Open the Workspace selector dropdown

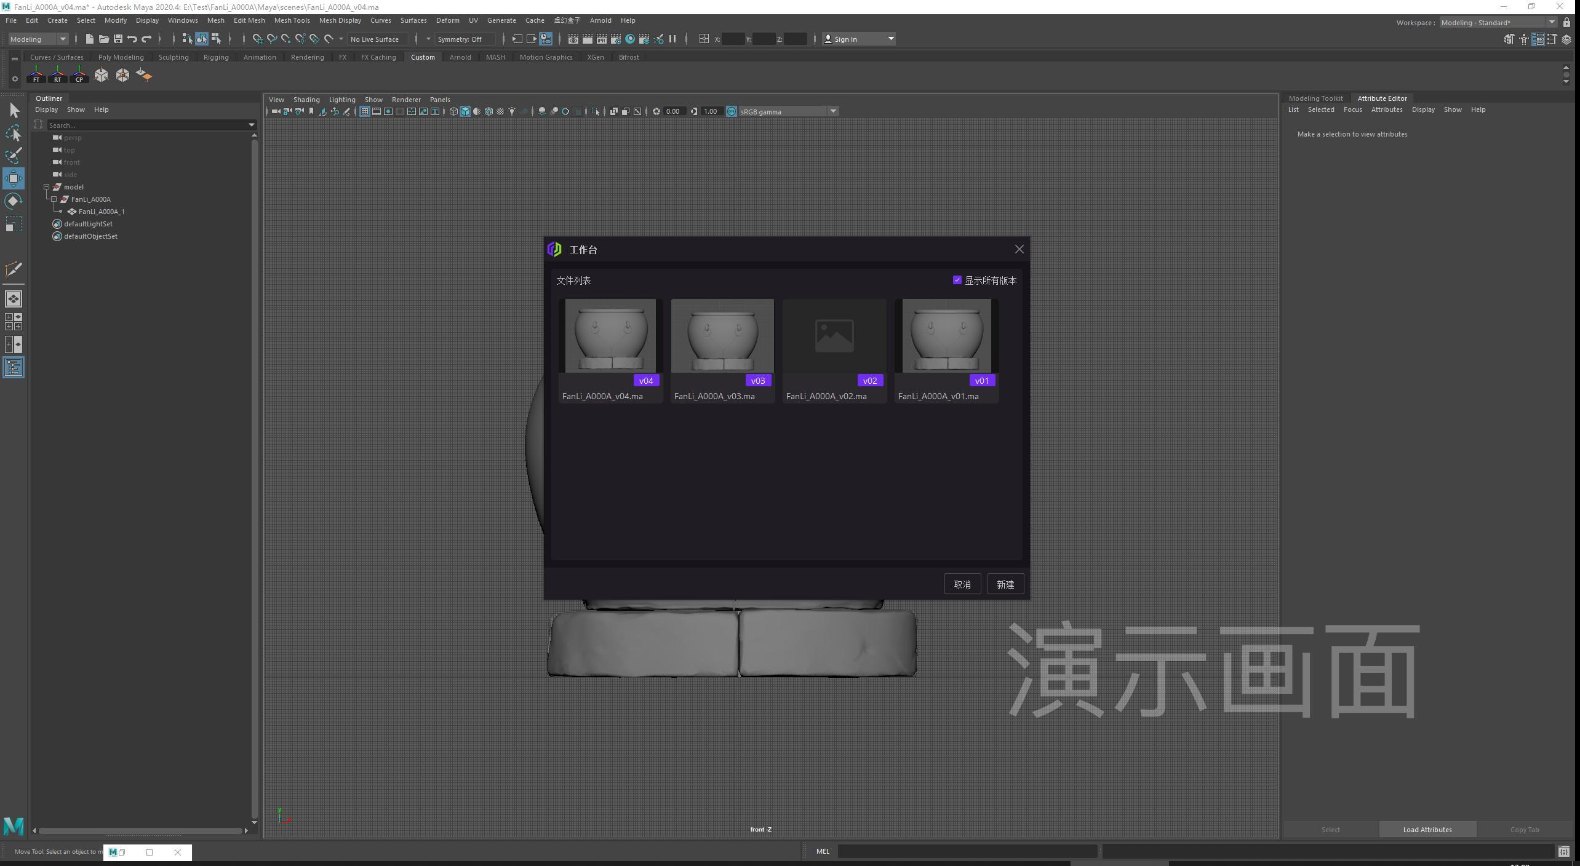(1498, 23)
